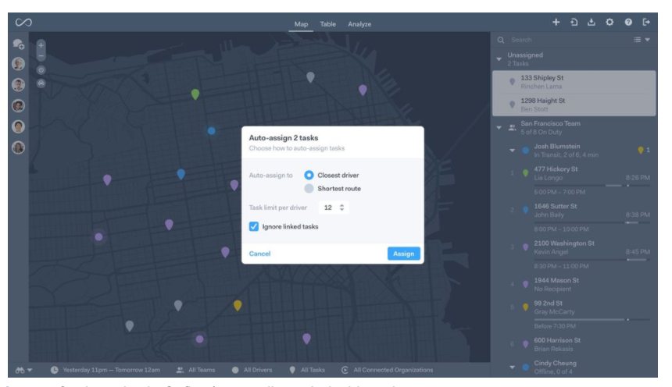Switch to the Map tab
Screen dimensions: 672x387
pyautogui.click(x=301, y=24)
